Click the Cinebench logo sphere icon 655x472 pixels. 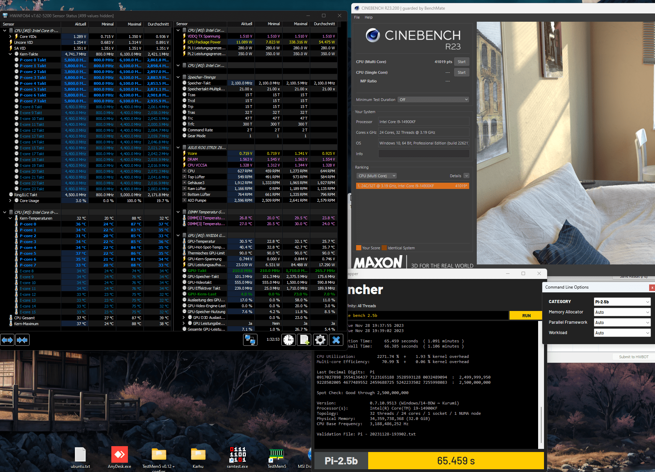coord(373,35)
